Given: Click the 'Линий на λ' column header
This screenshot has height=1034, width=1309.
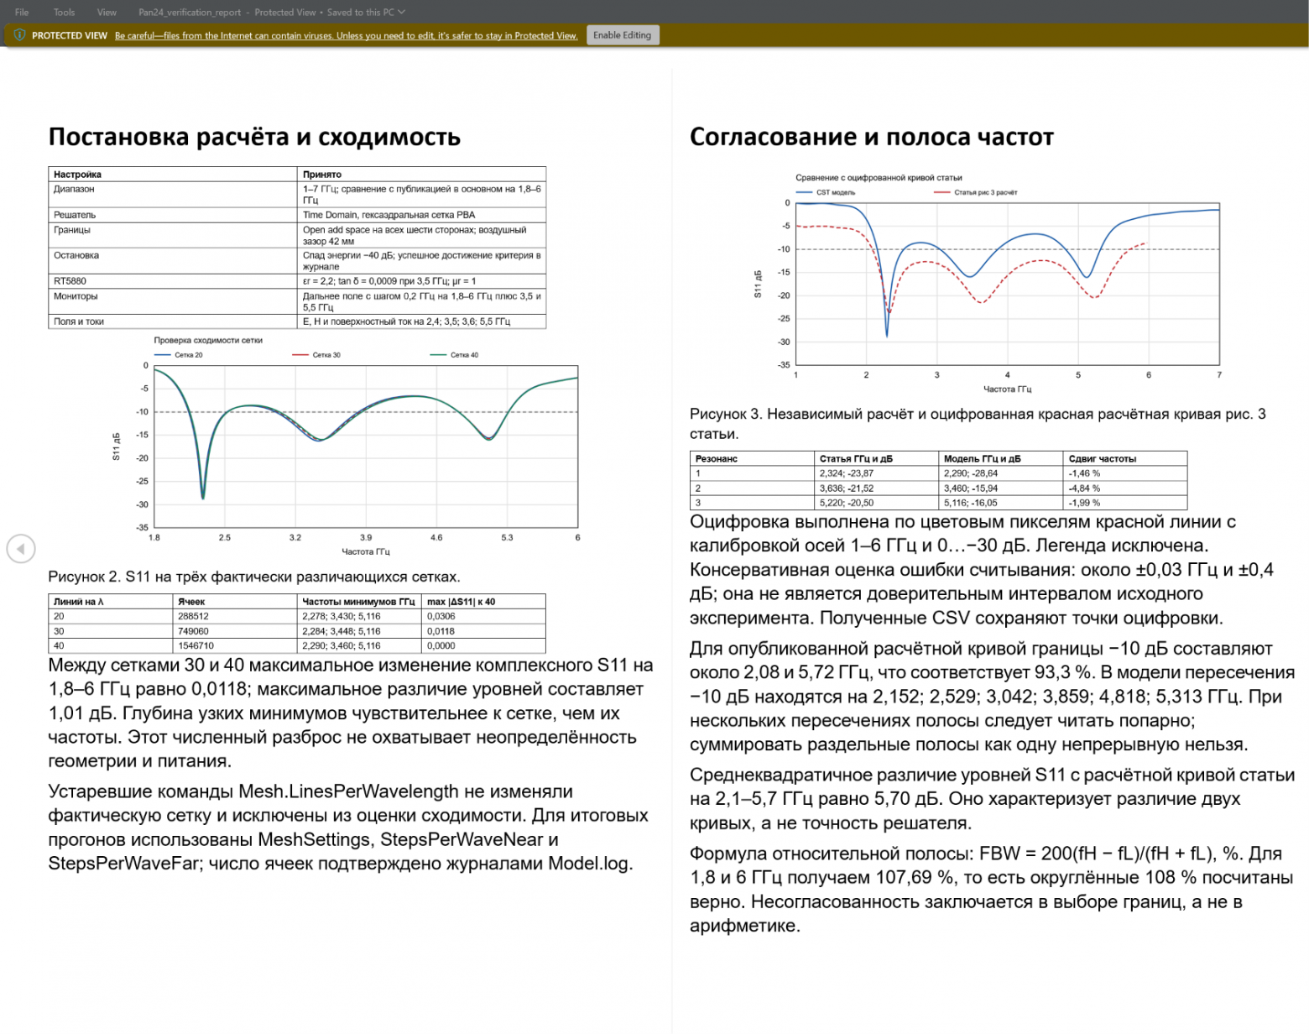Looking at the screenshot, I should point(111,602).
